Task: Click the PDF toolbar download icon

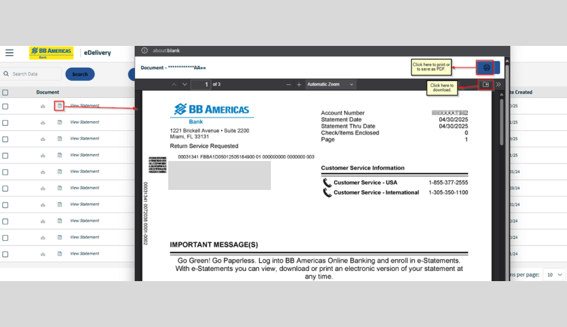Action: tap(485, 84)
